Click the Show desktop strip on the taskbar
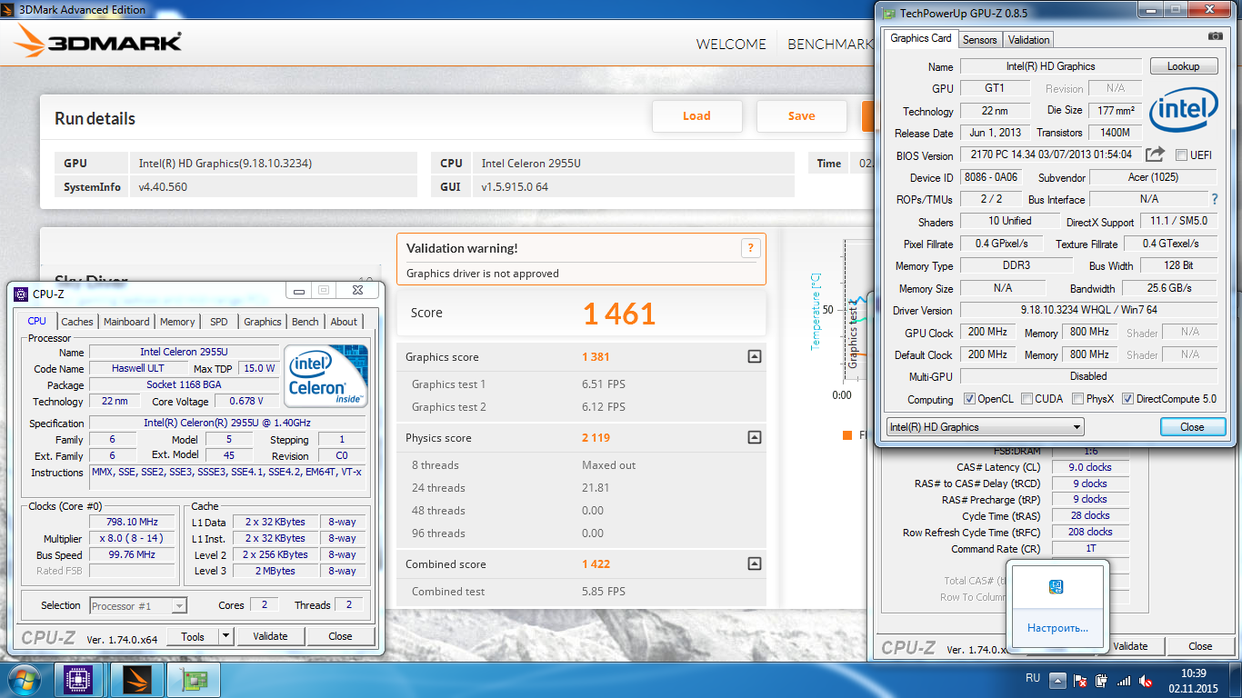The image size is (1242, 698). coord(1236,680)
